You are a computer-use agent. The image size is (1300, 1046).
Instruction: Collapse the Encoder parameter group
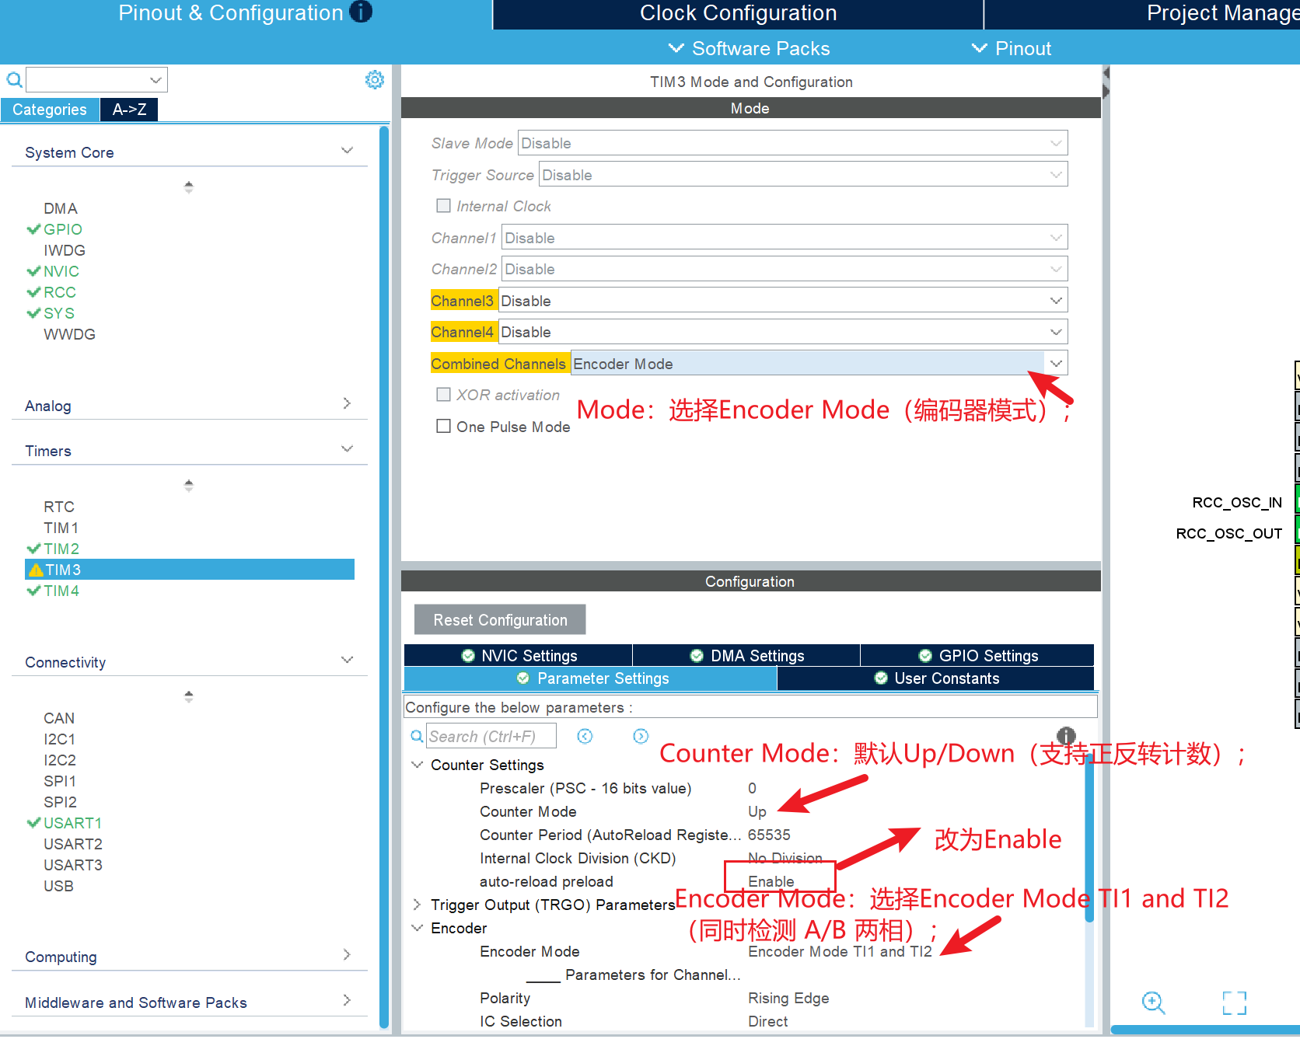(x=418, y=928)
